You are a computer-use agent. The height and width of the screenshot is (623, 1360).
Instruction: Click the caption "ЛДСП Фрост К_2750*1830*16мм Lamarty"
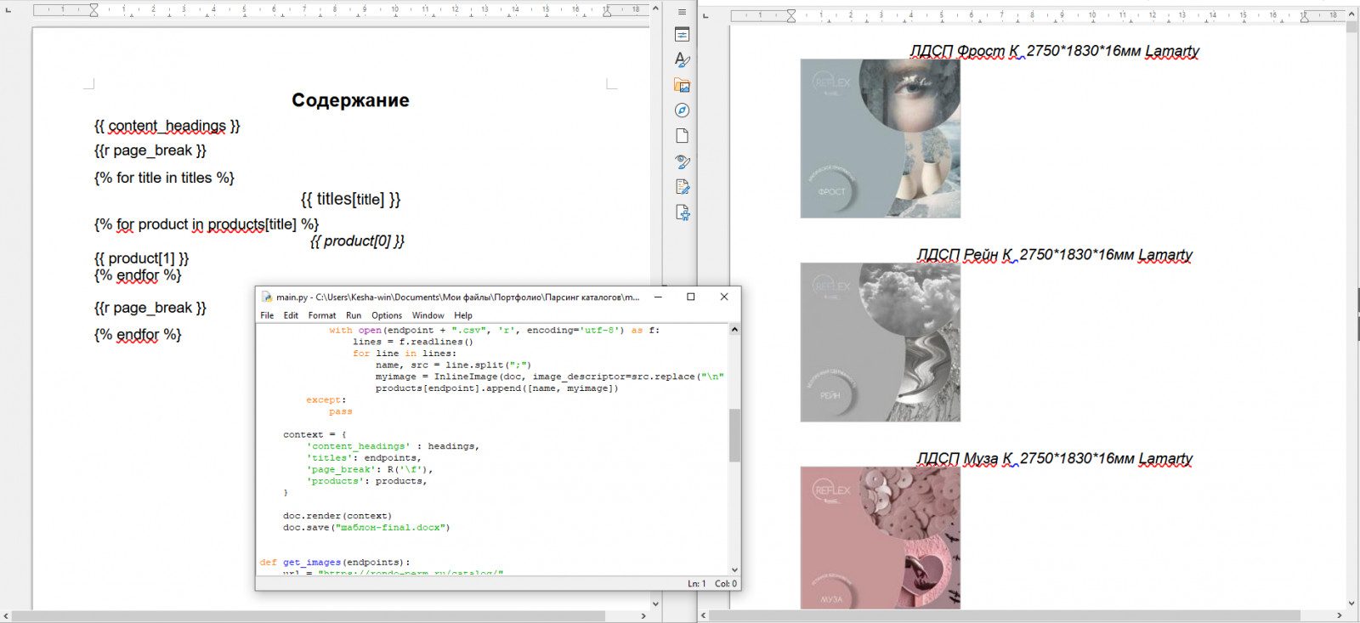[x=1054, y=51]
